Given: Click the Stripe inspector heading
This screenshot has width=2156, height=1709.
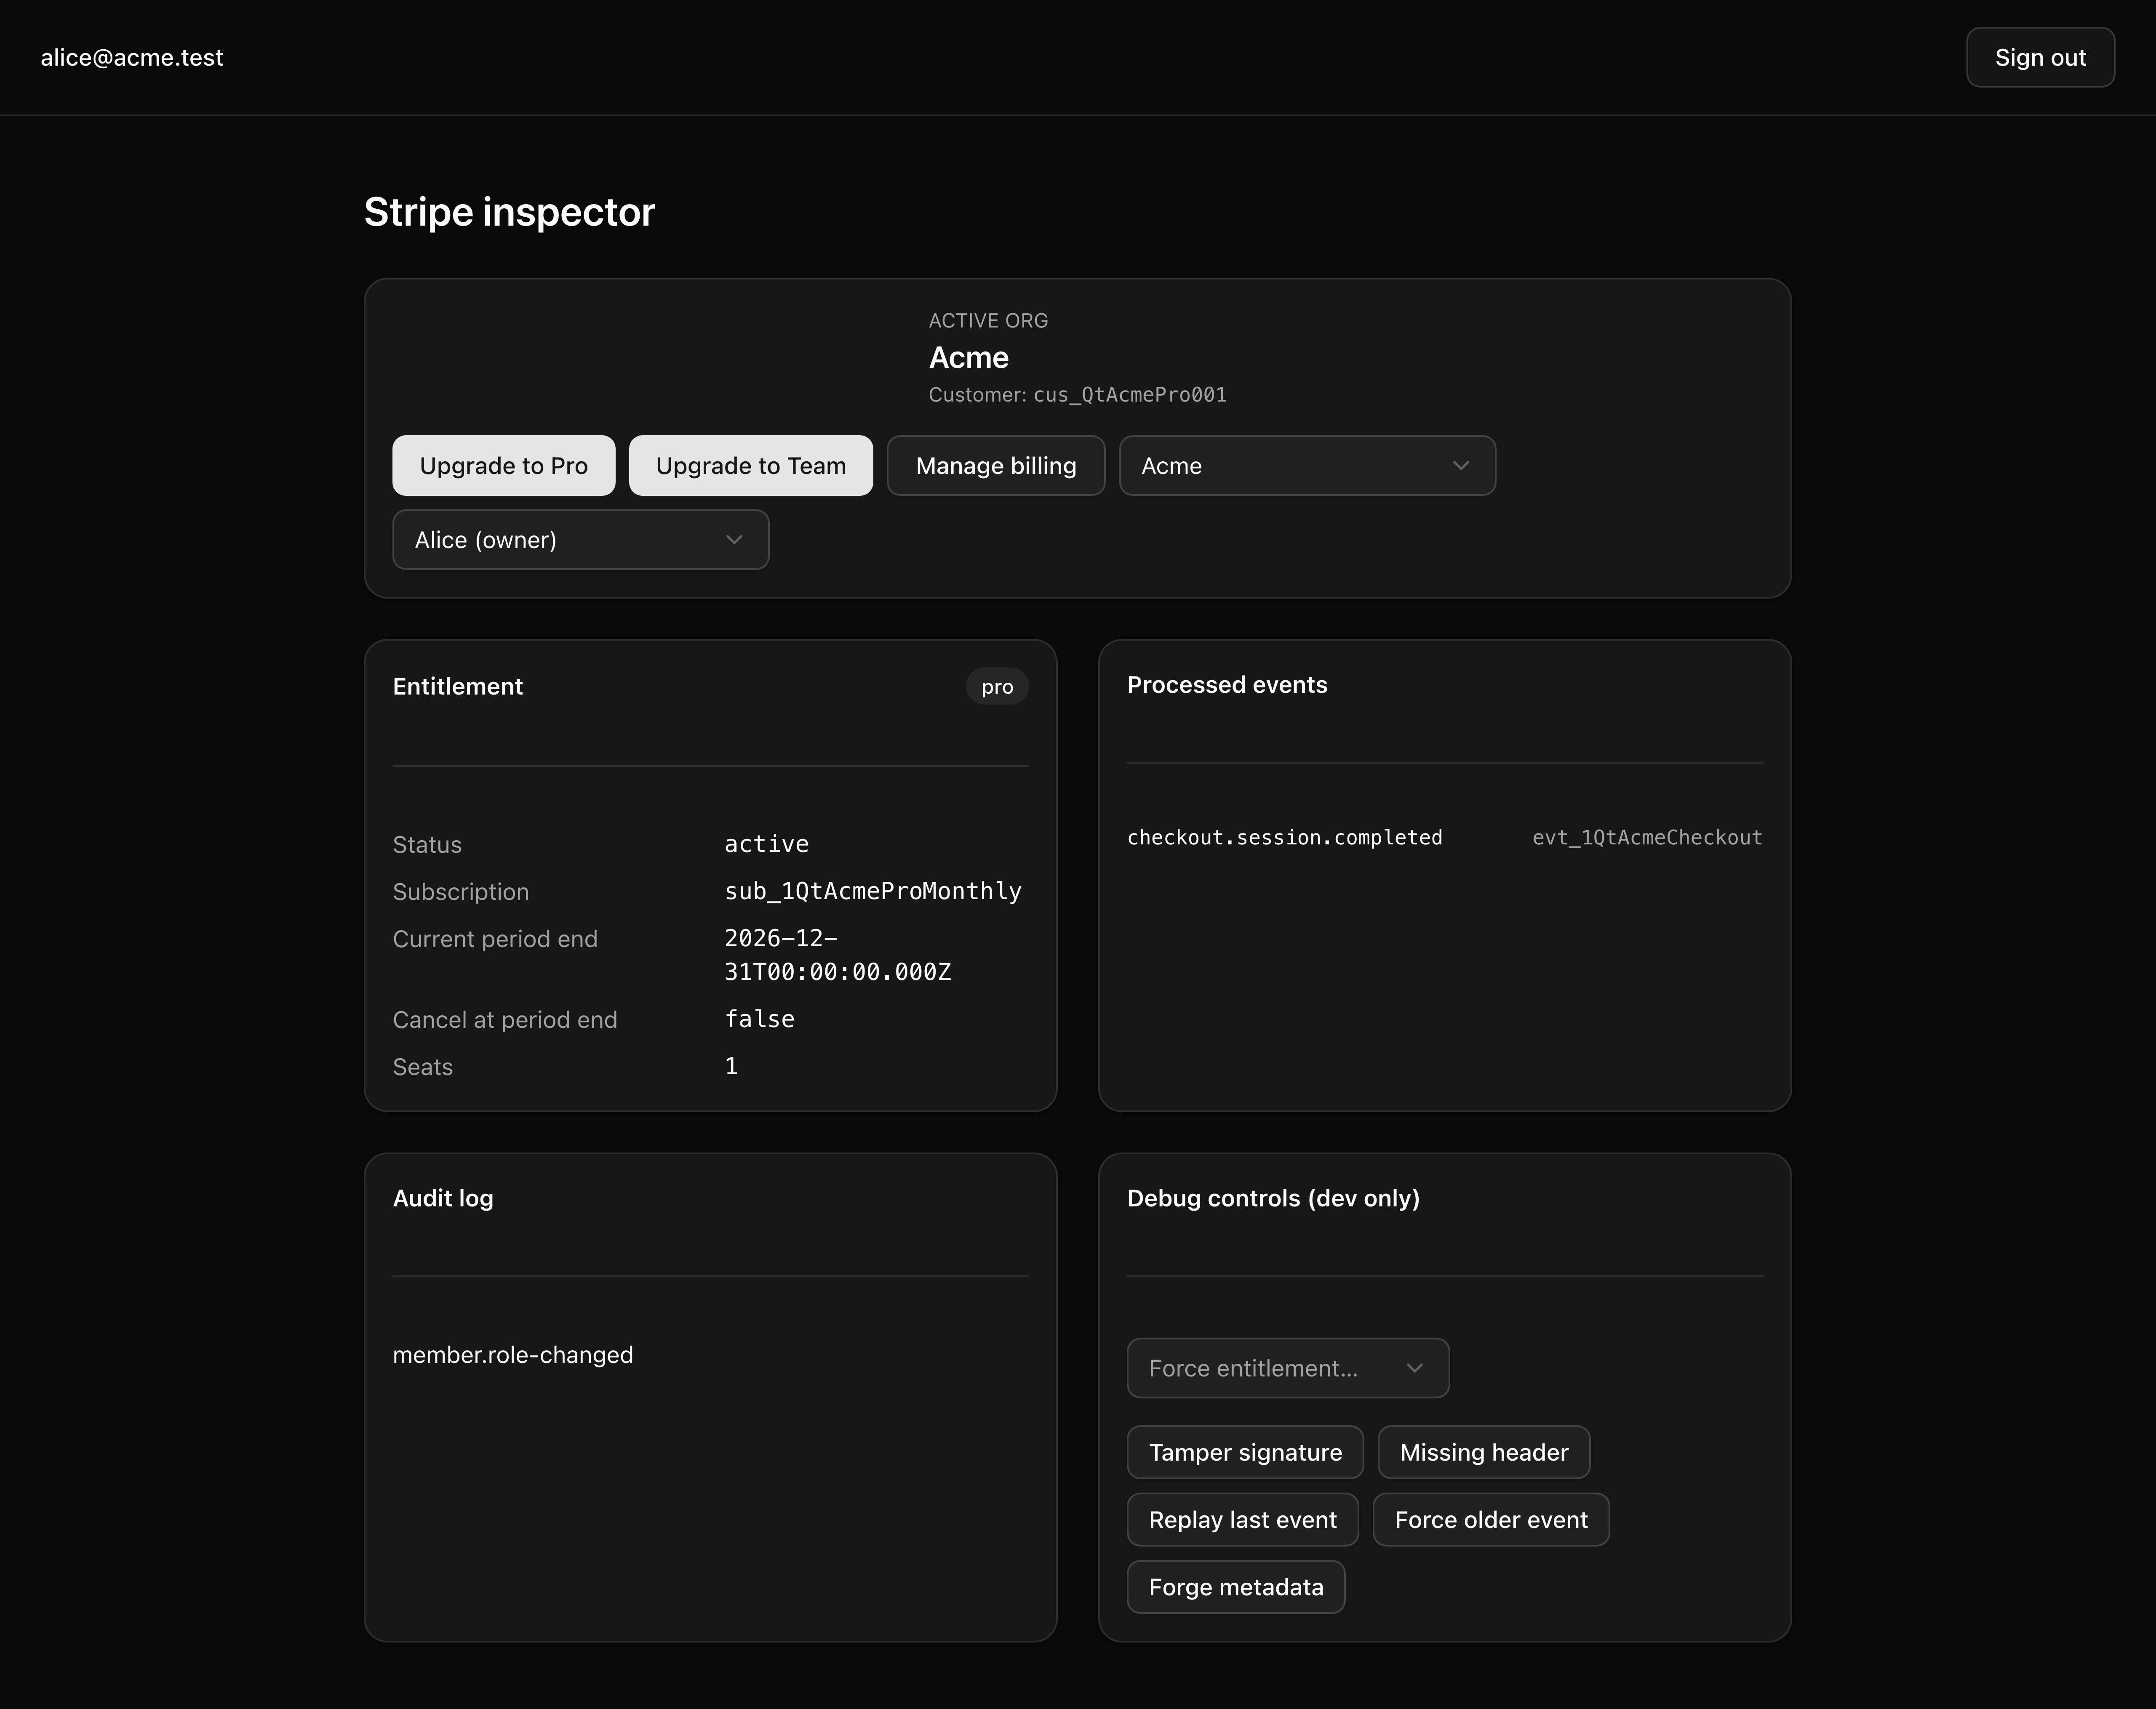Looking at the screenshot, I should (509, 212).
